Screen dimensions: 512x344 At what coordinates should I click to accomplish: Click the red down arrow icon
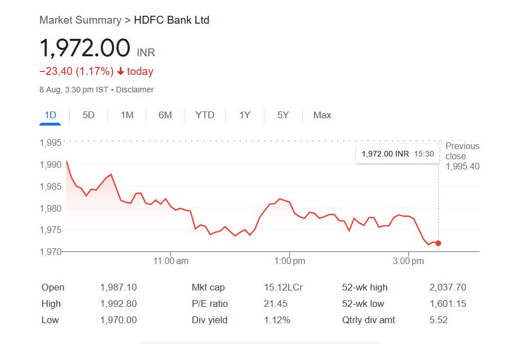point(120,72)
